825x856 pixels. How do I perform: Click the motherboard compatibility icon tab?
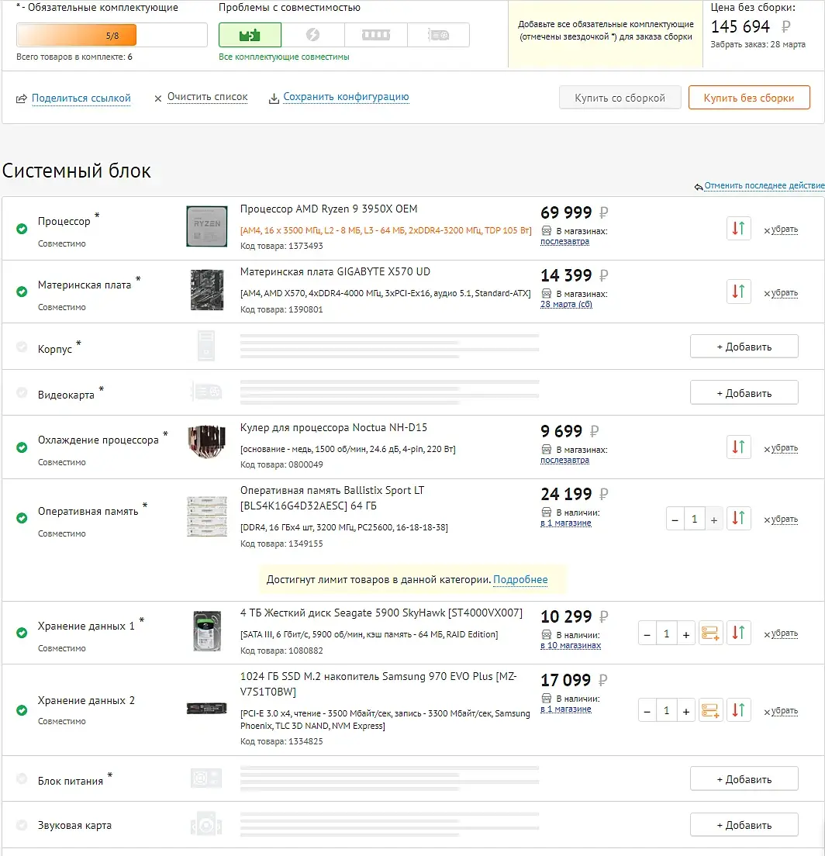point(250,35)
